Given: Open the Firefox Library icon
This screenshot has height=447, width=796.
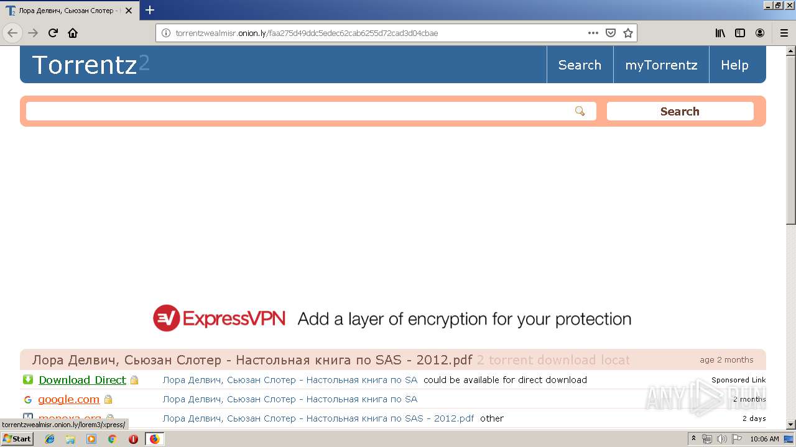Looking at the screenshot, I should tap(720, 33).
